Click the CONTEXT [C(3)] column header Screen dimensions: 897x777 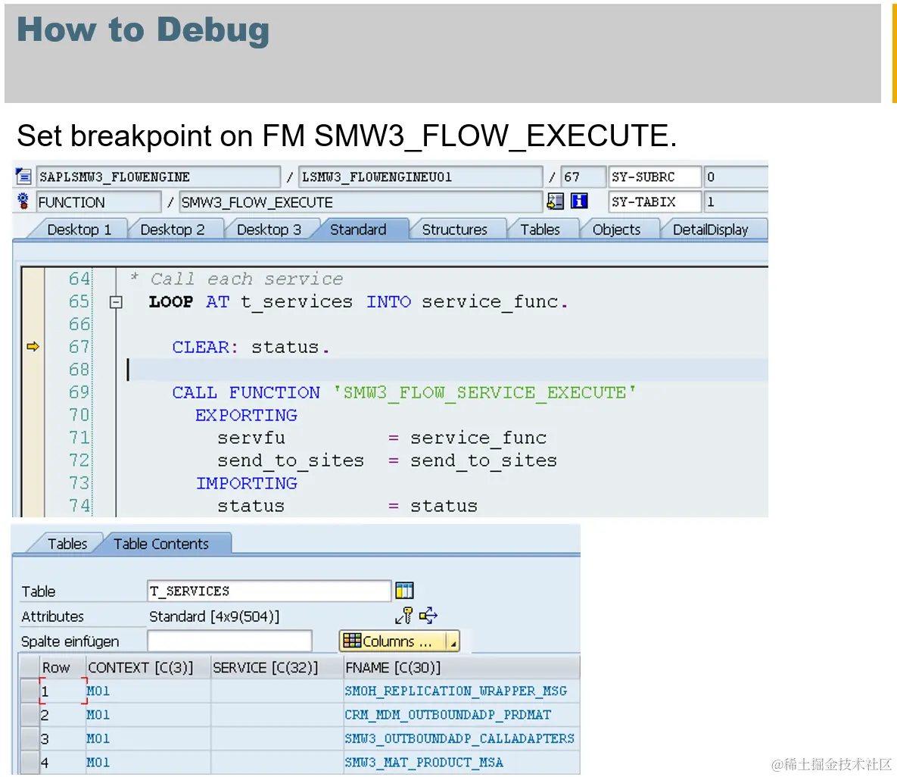coord(148,668)
